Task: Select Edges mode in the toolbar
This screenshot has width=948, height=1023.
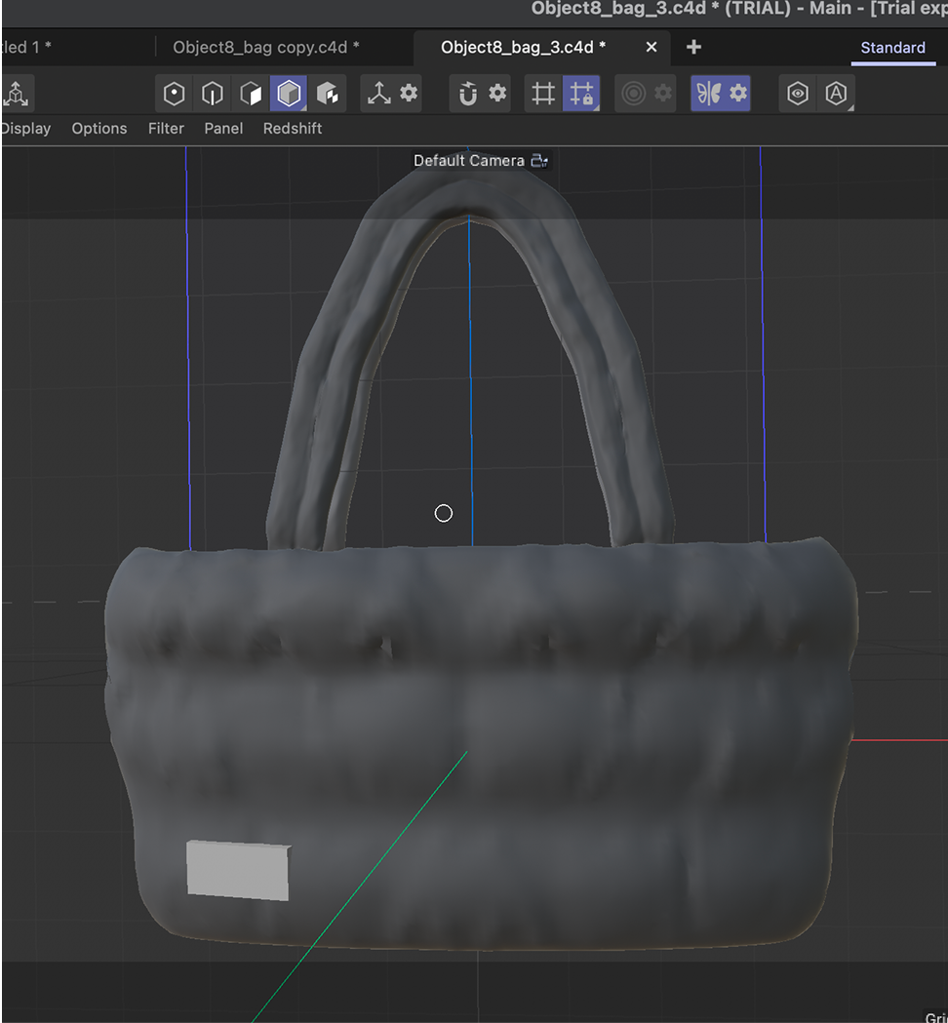Action: click(x=213, y=94)
